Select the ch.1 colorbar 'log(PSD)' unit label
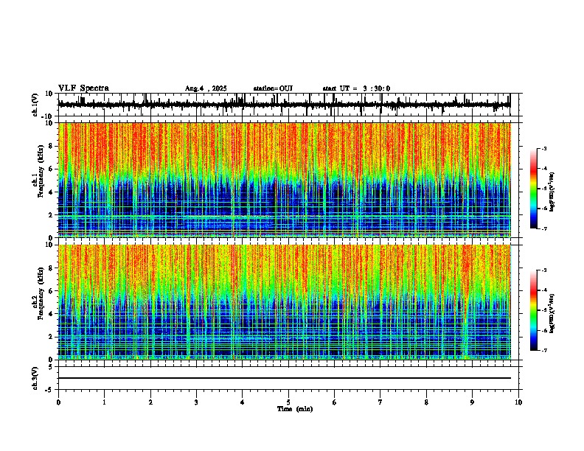 [x=552, y=192]
